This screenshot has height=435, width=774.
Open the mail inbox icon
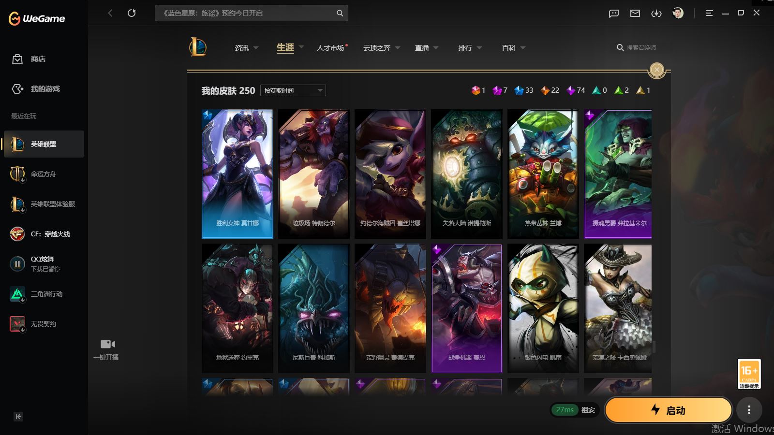[635, 14]
